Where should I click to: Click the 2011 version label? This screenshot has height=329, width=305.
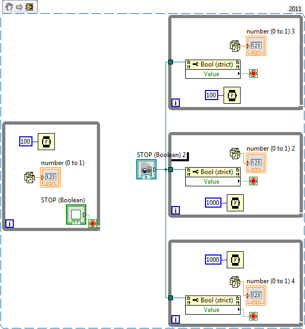pos(295,9)
